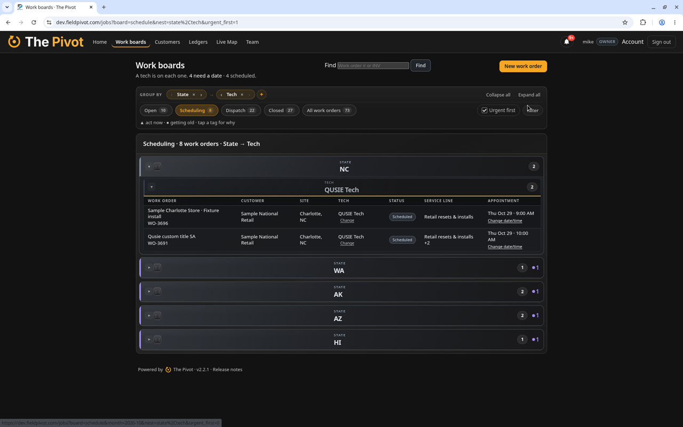The image size is (683, 427).
Task: Click the purple aging tag on WA
Action: point(535,267)
